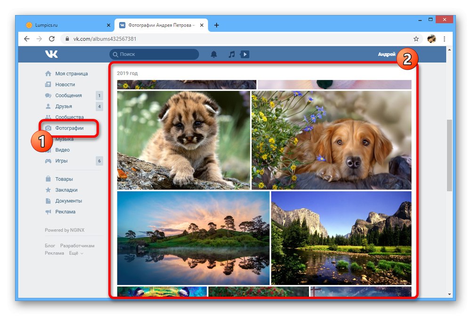Click the megaphone icon beside Реклама
The width and height of the screenshot is (471, 316).
click(x=48, y=212)
